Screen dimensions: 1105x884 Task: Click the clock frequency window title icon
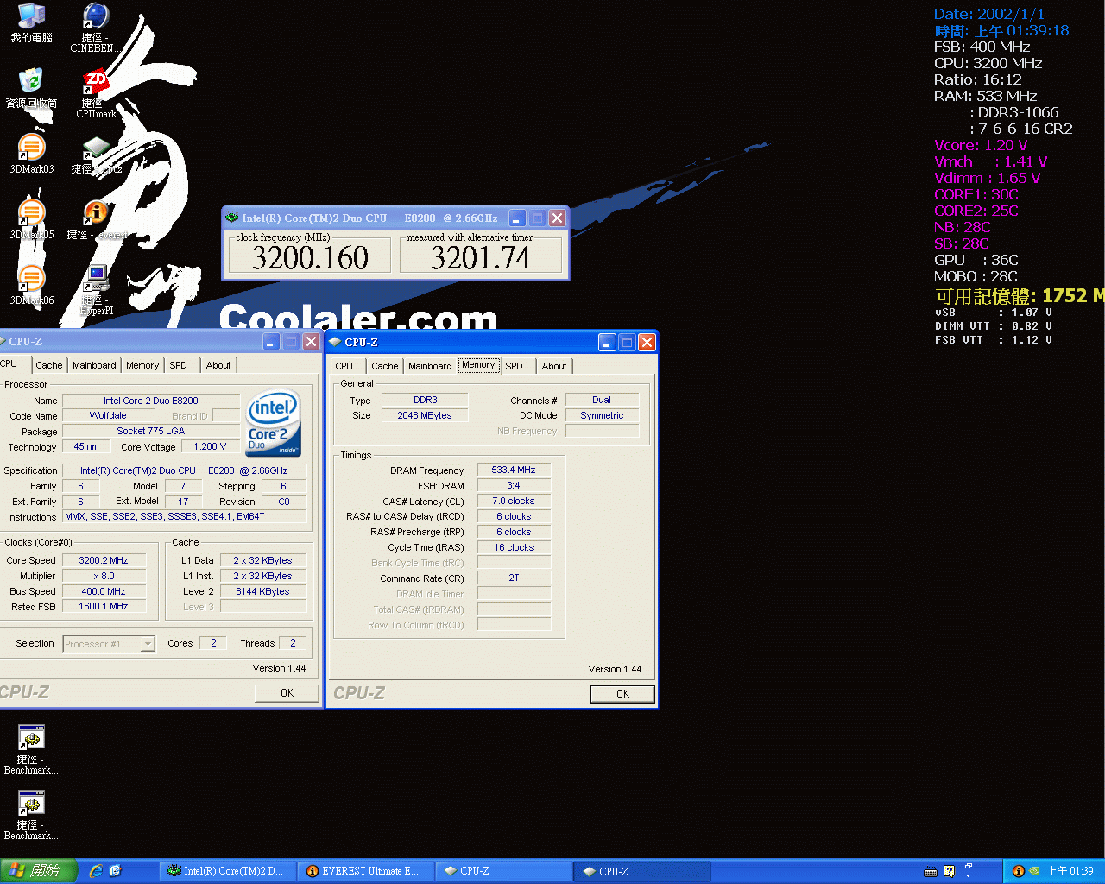(x=231, y=218)
